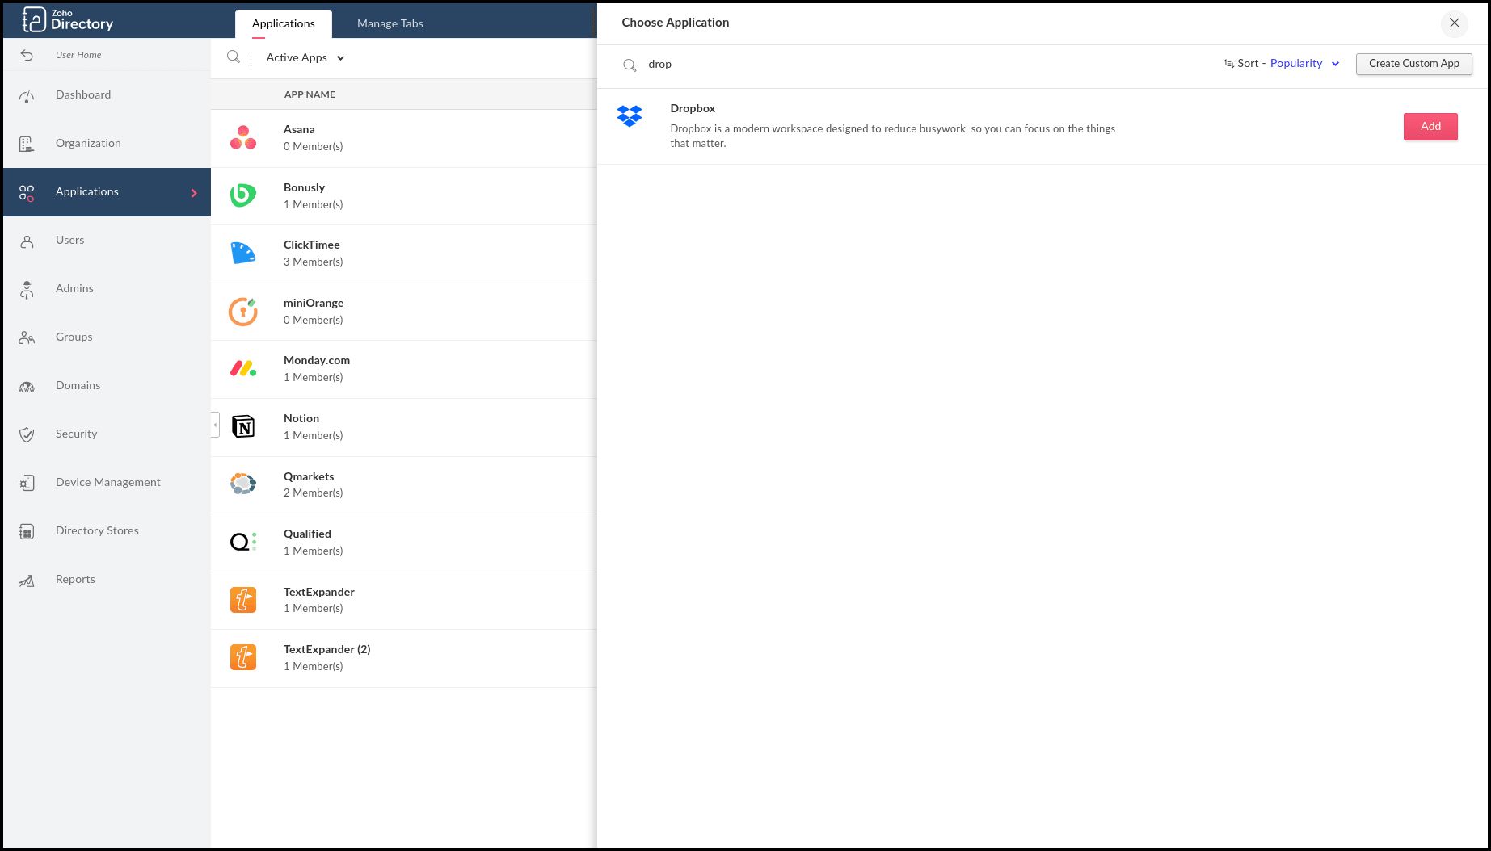Open Dashboard from the sidebar

107,95
